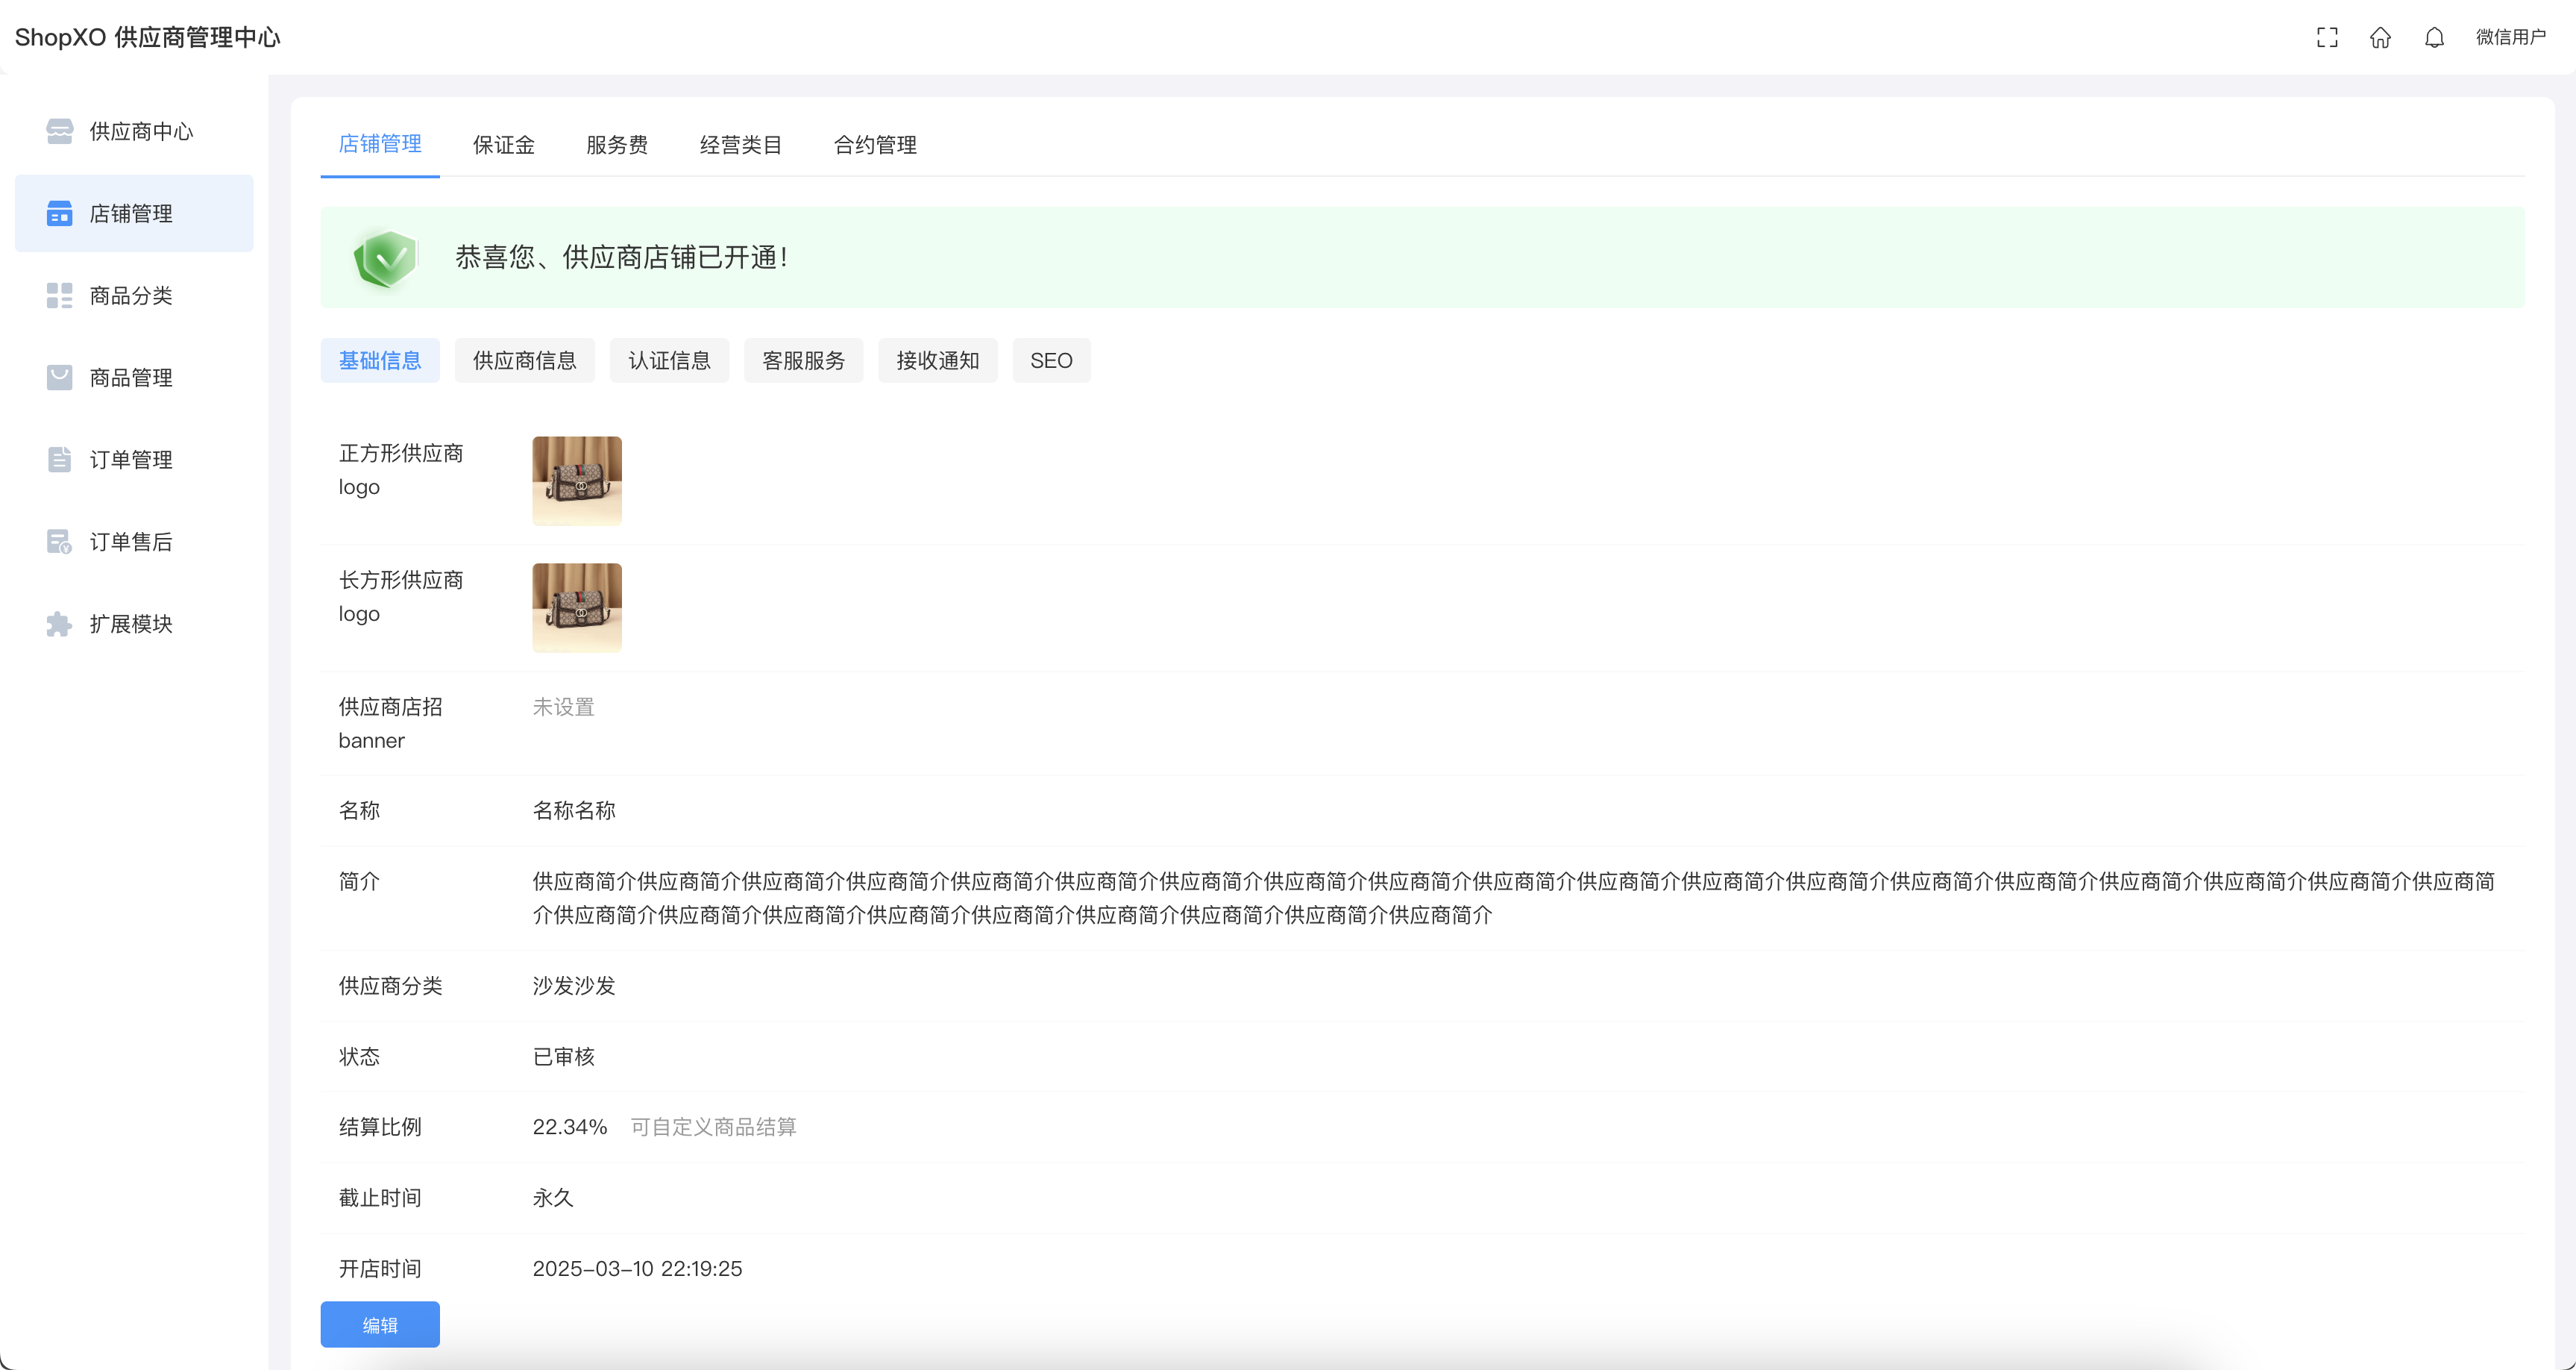Switch to the 服务费 tab
Screen dimensions: 2576x1370
[x=616, y=145]
